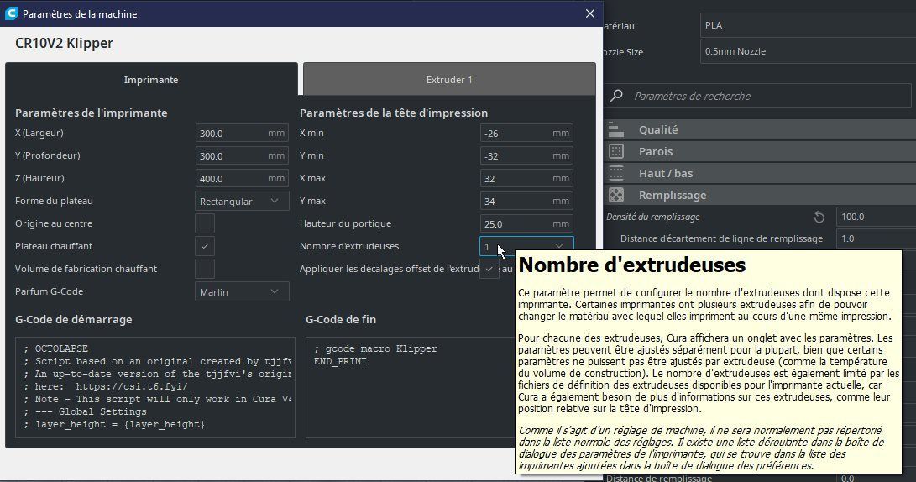Expand the Parois settings section
Image resolution: width=916 pixels, height=482 pixels.
pyautogui.click(x=760, y=151)
